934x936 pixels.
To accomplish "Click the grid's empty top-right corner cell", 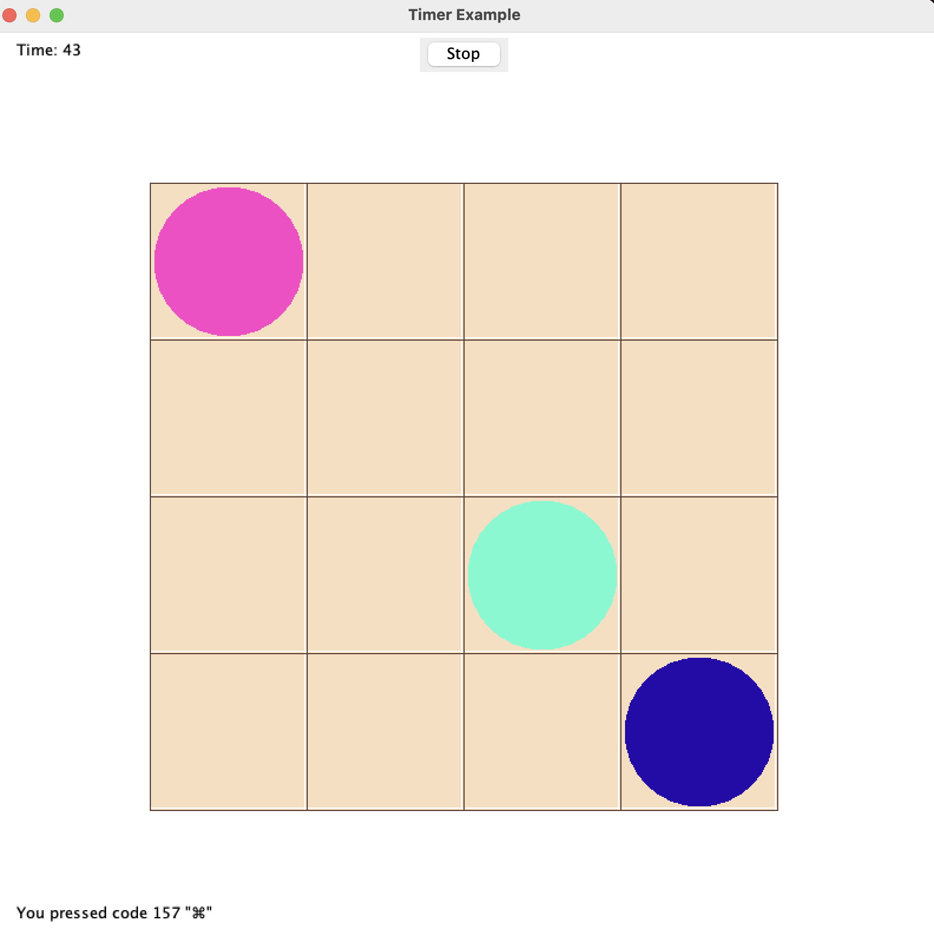I will [x=699, y=262].
